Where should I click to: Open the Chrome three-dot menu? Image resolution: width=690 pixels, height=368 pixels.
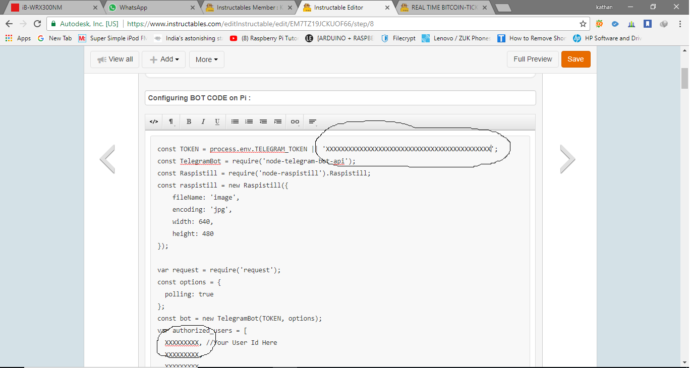(680, 24)
